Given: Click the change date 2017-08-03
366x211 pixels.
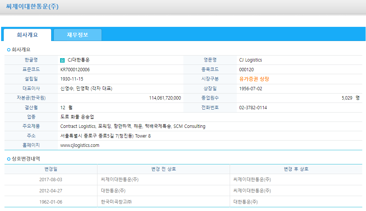Looking at the screenshot, I should pyautogui.click(x=51, y=180).
